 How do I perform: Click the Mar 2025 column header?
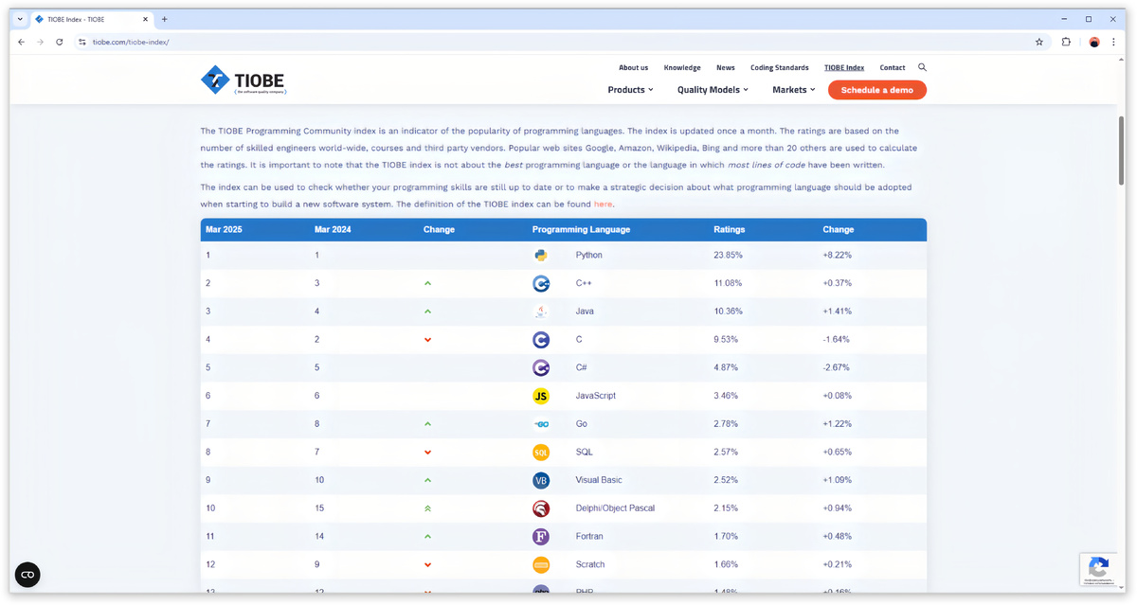[x=225, y=230]
